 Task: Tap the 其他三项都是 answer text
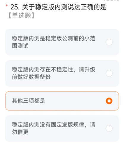coord(29,101)
